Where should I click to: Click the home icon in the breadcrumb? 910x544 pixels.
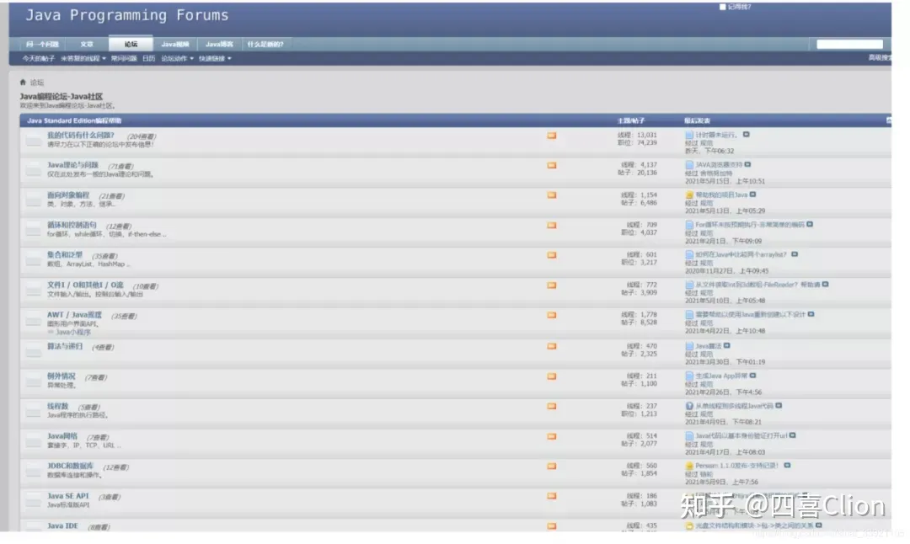coord(23,83)
